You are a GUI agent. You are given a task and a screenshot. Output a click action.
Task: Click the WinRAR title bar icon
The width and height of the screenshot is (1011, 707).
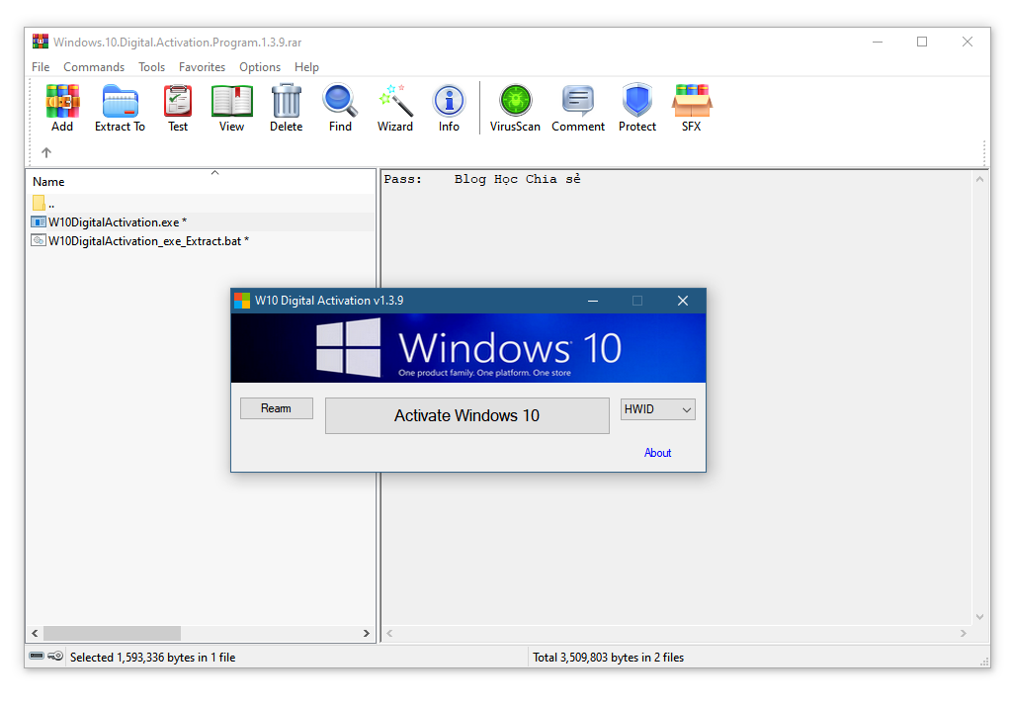click(x=40, y=42)
